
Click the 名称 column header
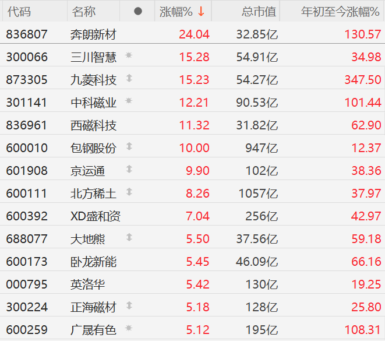click(x=84, y=12)
